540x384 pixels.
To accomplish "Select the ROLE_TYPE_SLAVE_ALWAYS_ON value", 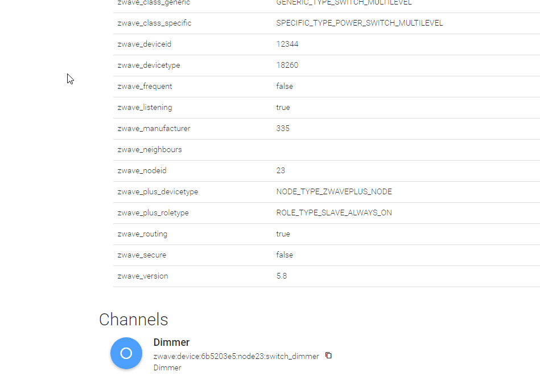I will click(x=334, y=213).
